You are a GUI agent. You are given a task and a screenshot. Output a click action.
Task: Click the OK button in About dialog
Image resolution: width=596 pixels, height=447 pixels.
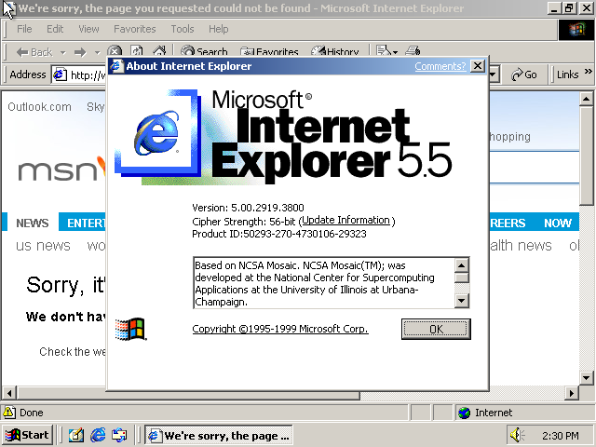436,329
